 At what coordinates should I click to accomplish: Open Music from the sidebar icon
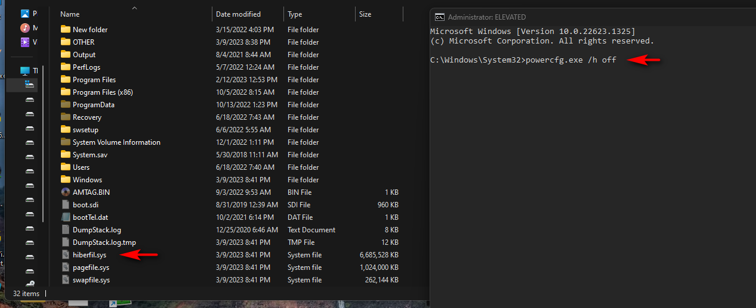click(x=25, y=27)
